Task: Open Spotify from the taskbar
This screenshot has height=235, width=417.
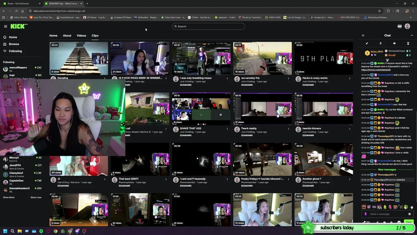Action: click(x=41, y=231)
